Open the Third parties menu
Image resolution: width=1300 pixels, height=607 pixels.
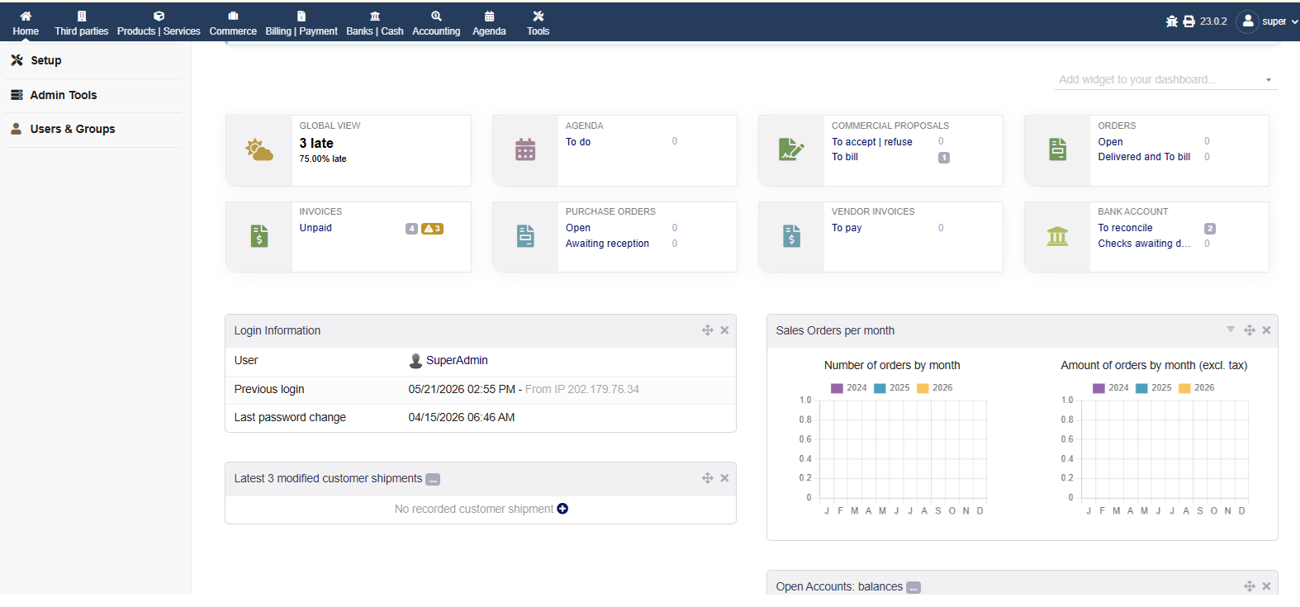(x=82, y=23)
